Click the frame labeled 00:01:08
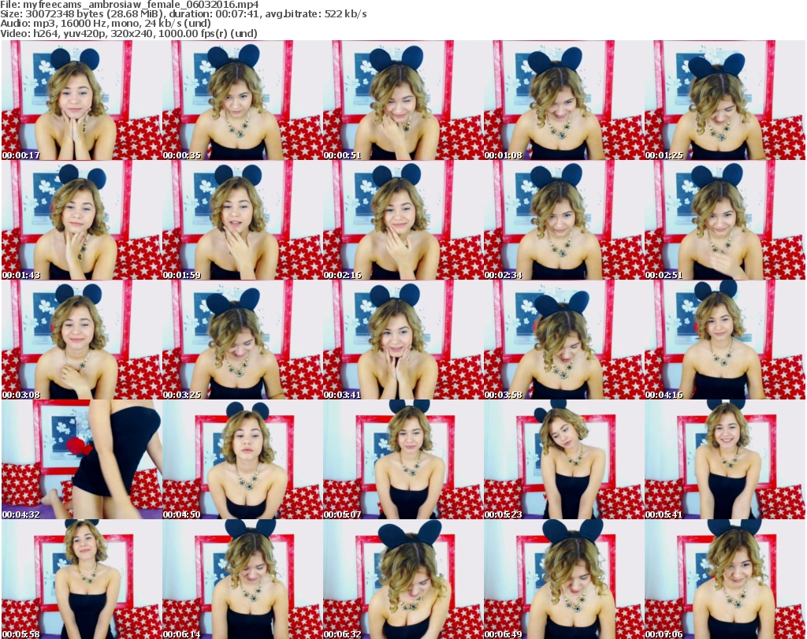 tap(563, 101)
